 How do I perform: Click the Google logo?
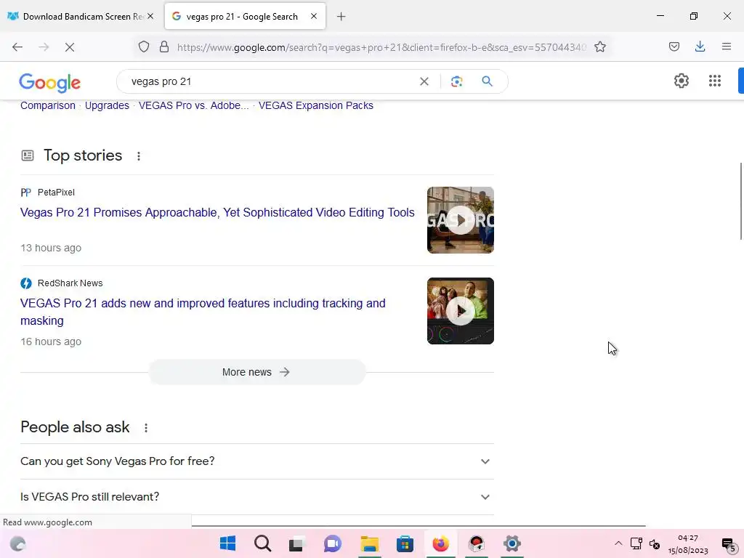(x=50, y=83)
